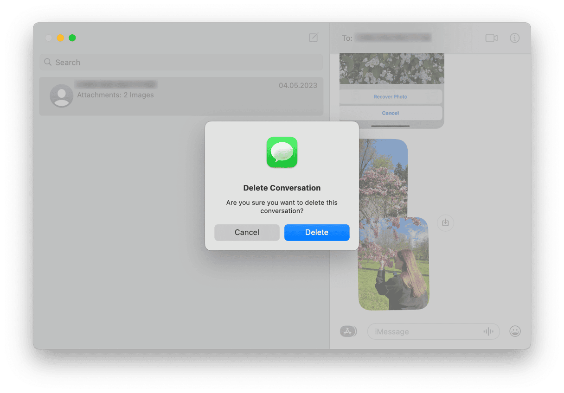Open the Apps button beside iMessage field

click(348, 331)
